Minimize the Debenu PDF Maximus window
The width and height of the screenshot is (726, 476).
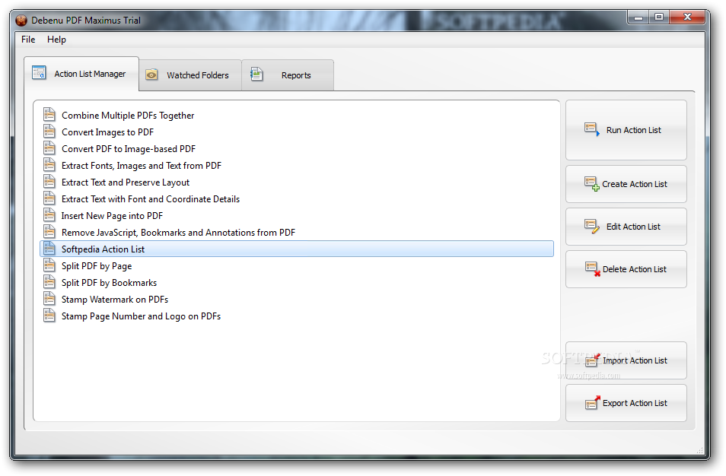tap(638, 17)
